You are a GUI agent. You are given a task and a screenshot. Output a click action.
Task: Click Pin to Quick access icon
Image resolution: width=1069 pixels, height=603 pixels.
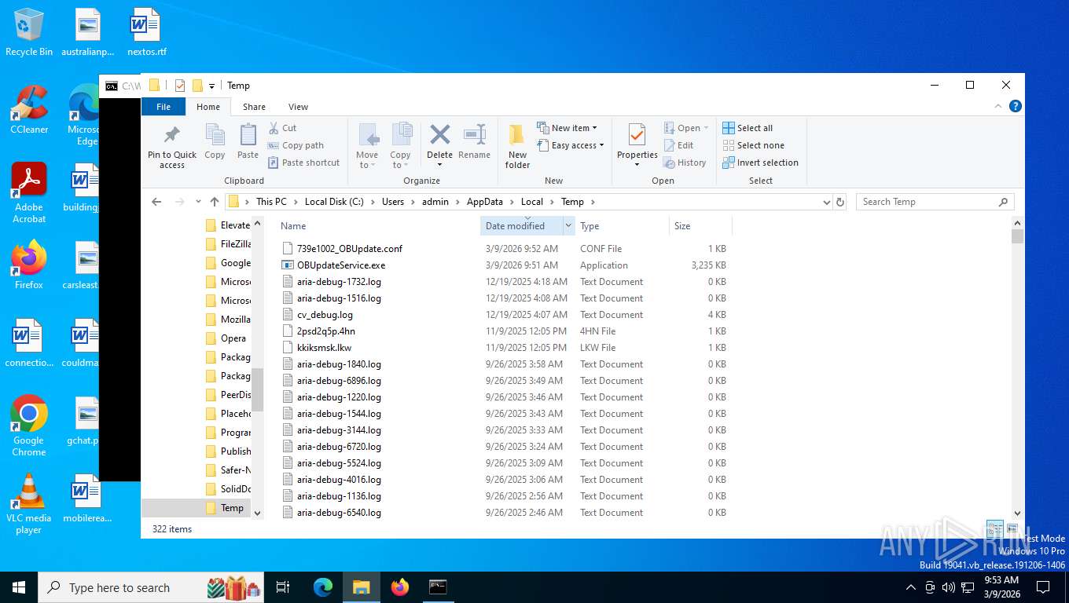click(171, 146)
